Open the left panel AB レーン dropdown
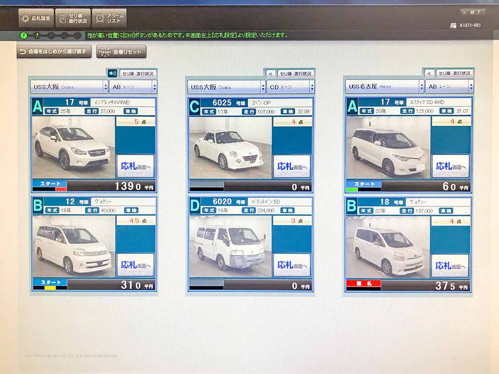Viewport: 499px width, 374px height. click(x=133, y=87)
